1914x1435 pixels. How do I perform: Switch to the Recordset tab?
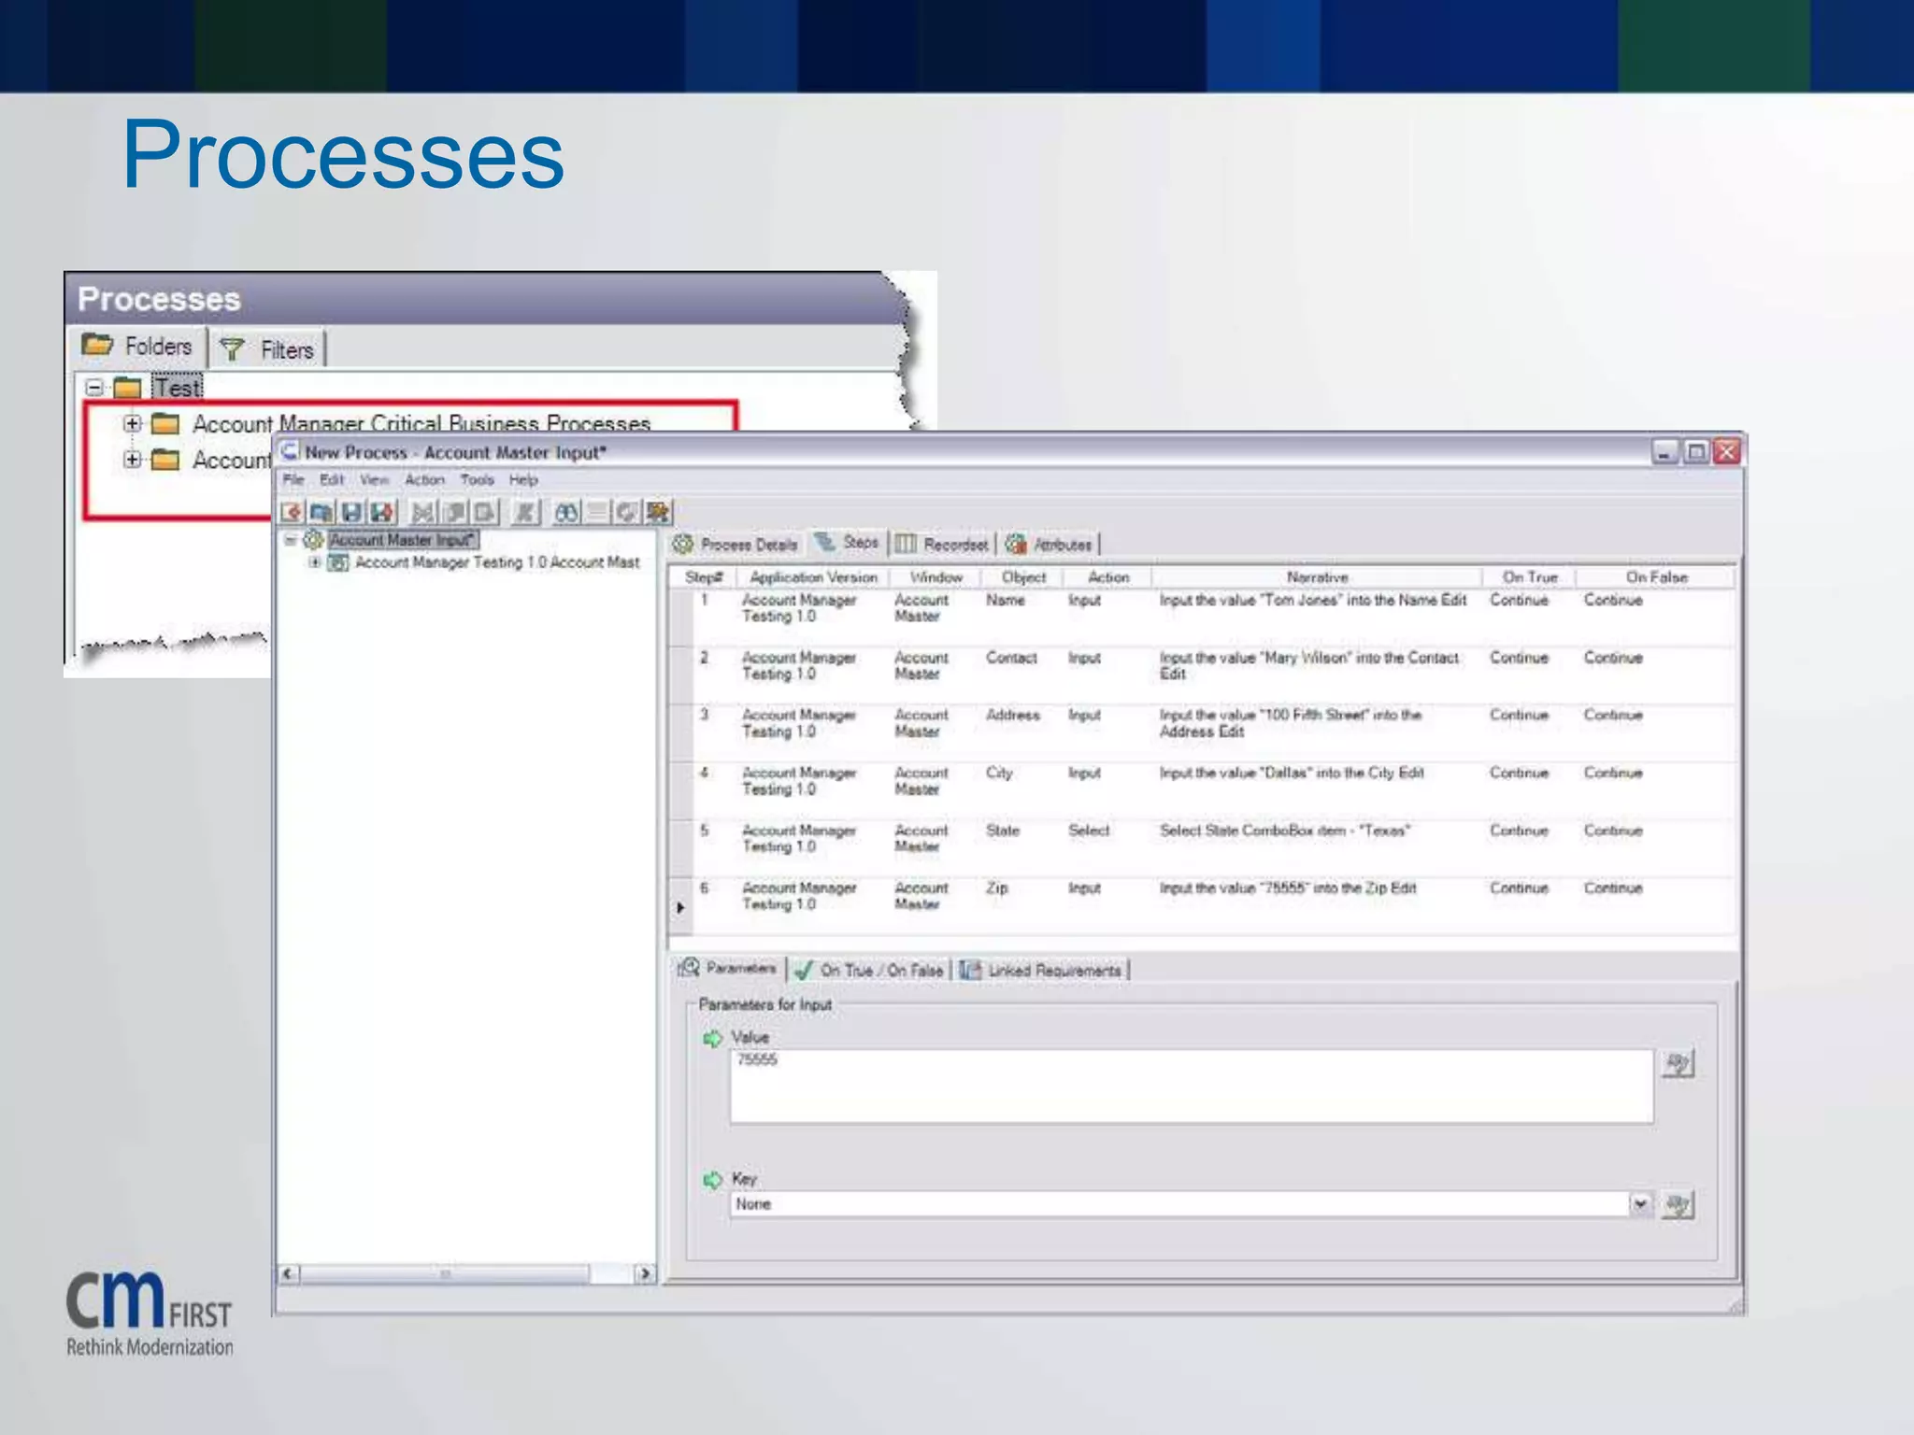(942, 545)
